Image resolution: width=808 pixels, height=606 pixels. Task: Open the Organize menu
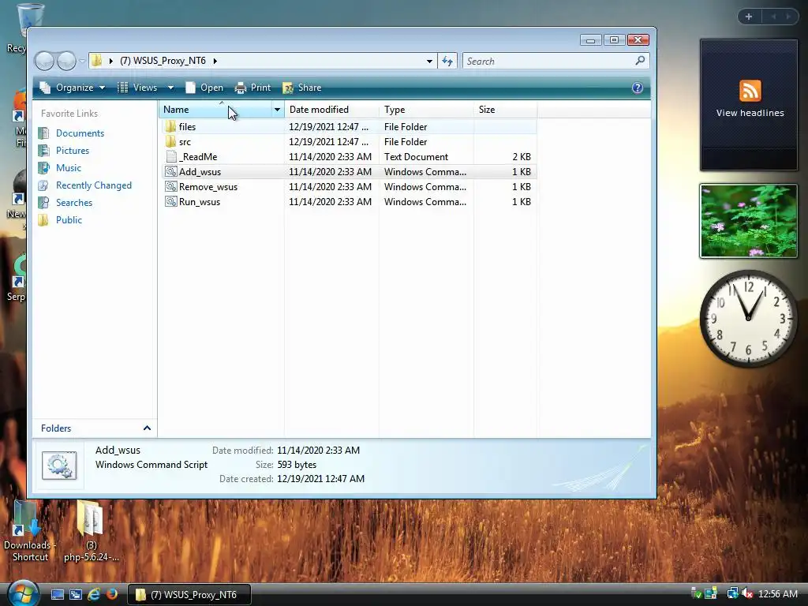(73, 88)
